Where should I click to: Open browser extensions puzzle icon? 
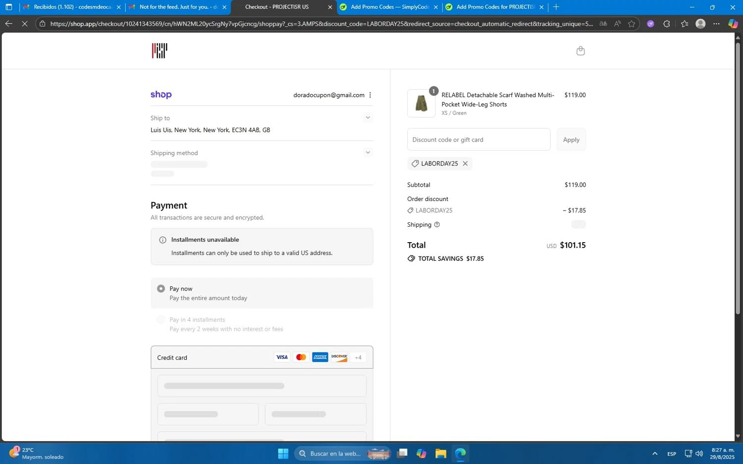coord(667,23)
